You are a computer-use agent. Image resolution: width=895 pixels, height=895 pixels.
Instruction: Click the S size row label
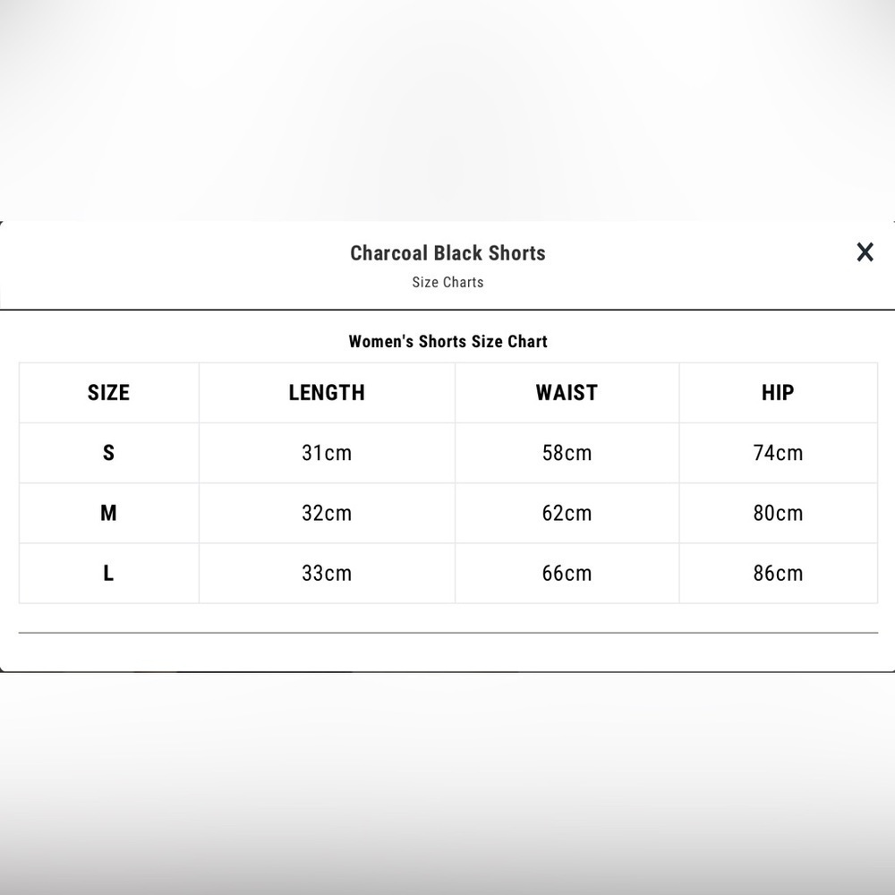click(108, 453)
